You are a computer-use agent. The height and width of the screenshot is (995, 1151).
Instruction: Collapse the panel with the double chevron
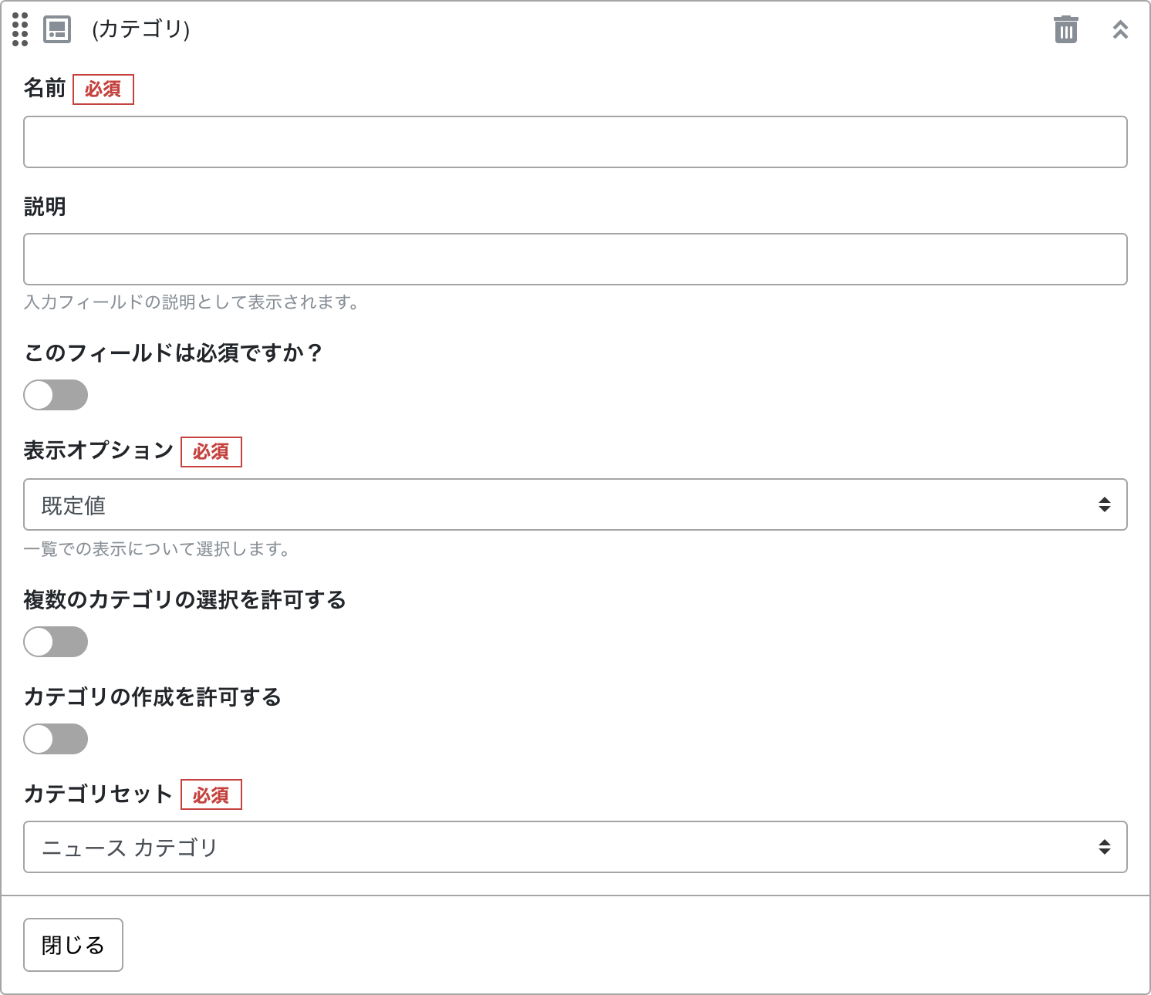pyautogui.click(x=1120, y=29)
